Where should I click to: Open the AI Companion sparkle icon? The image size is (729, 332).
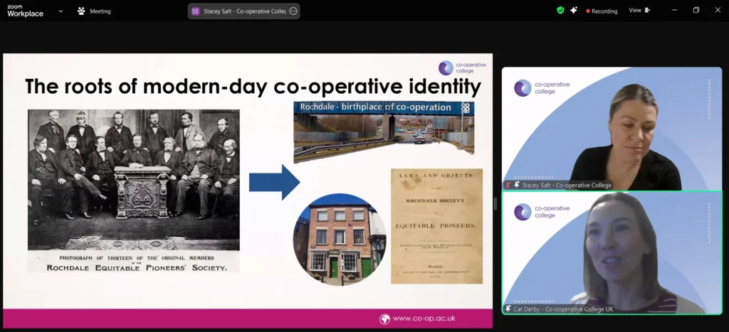pyautogui.click(x=574, y=11)
